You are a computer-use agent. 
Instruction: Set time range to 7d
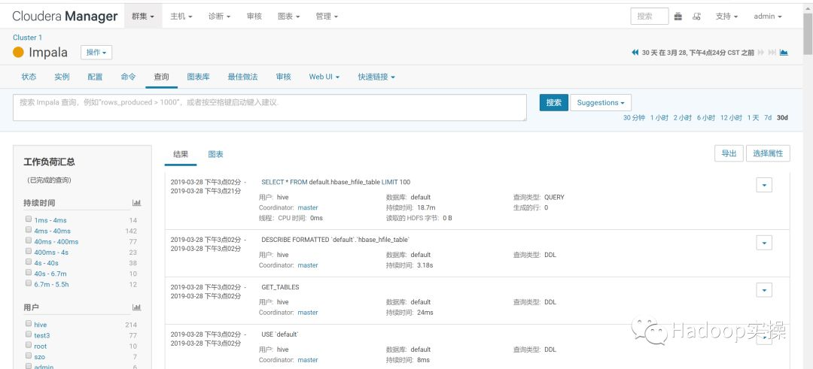[x=768, y=117]
